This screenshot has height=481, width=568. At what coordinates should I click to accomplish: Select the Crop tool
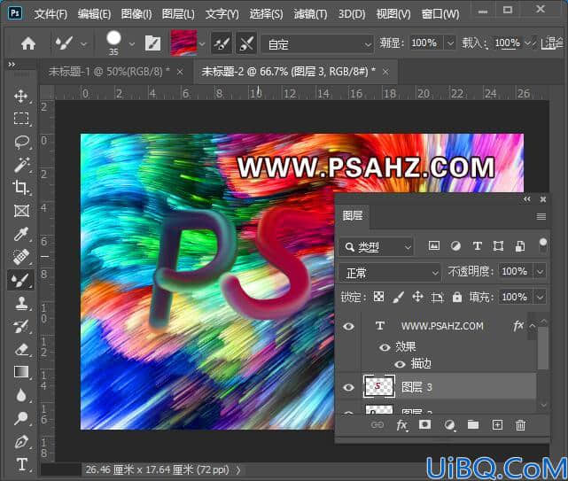click(21, 188)
